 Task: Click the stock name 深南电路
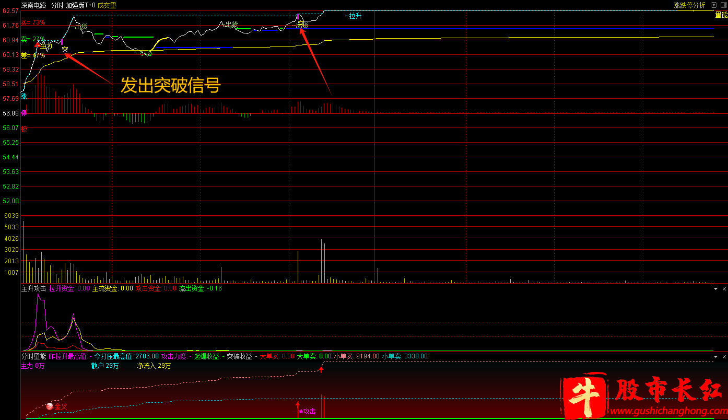pos(33,5)
